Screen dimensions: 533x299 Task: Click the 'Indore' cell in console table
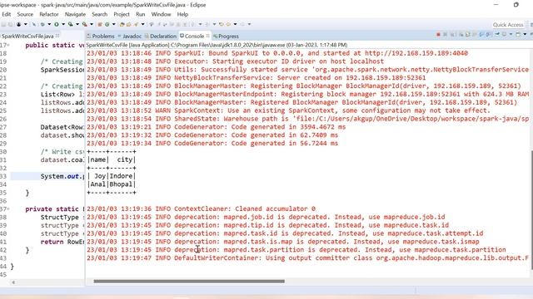121,176
